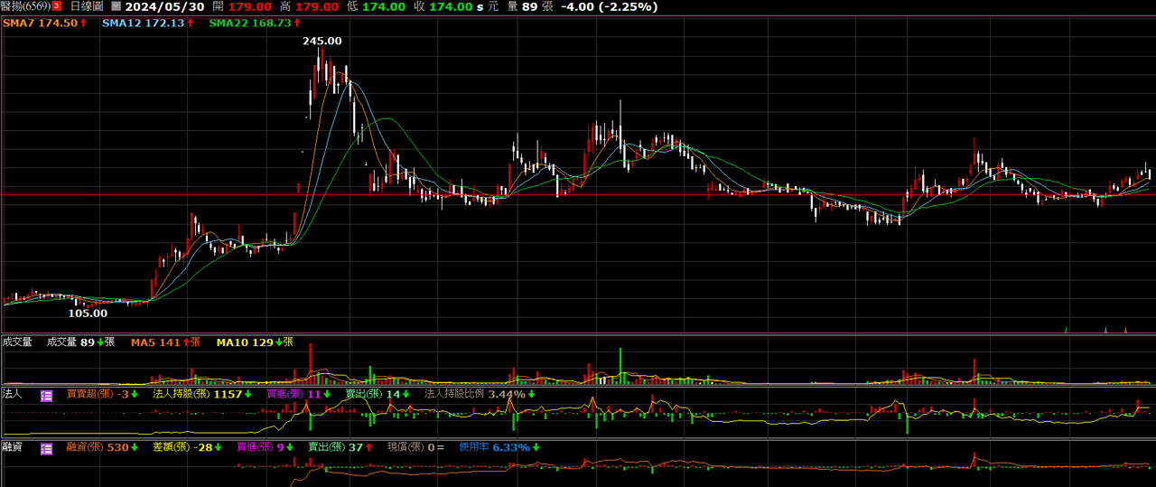Image resolution: width=1156 pixels, height=487 pixels.
Task: Click the date 2024/05/30
Action: tap(165, 6)
